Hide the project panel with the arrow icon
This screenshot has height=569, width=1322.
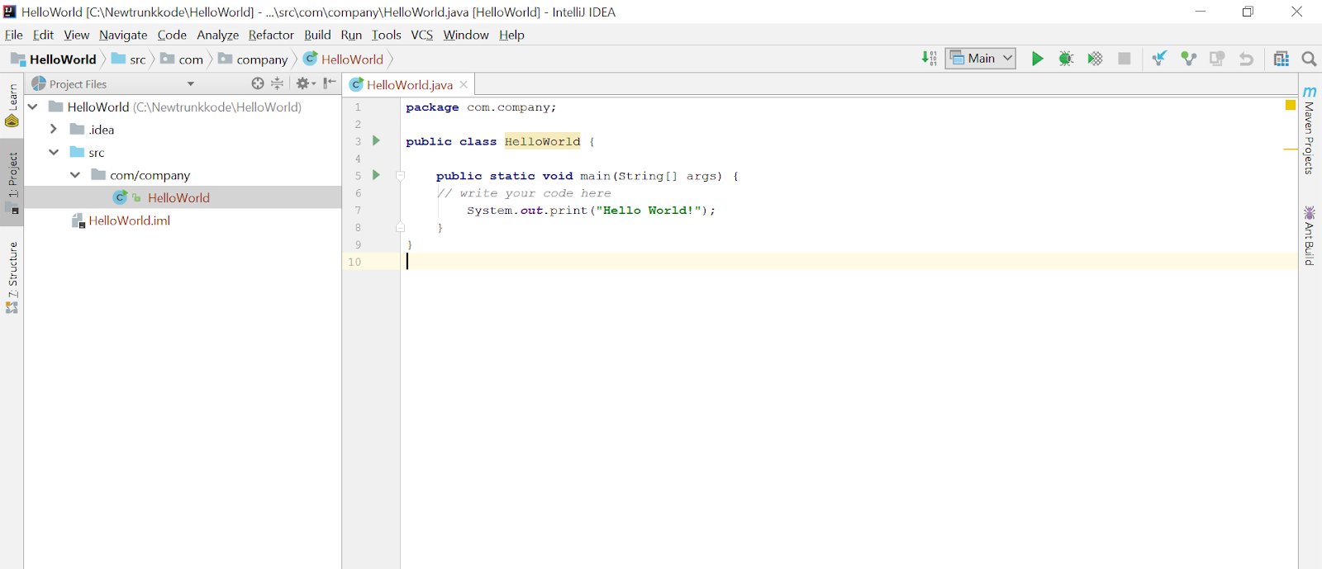tap(330, 83)
